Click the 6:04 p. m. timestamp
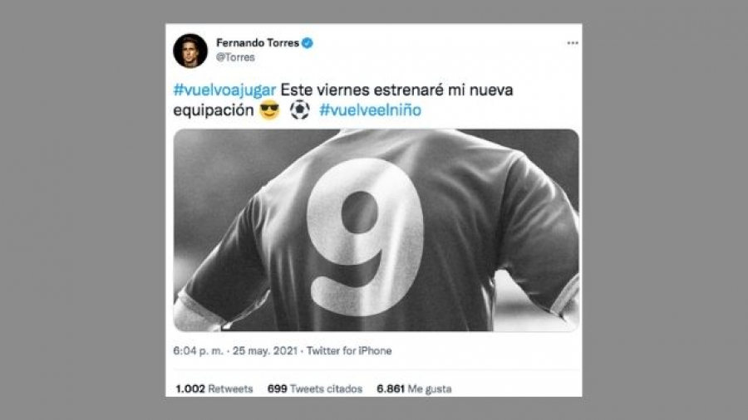 click(198, 351)
